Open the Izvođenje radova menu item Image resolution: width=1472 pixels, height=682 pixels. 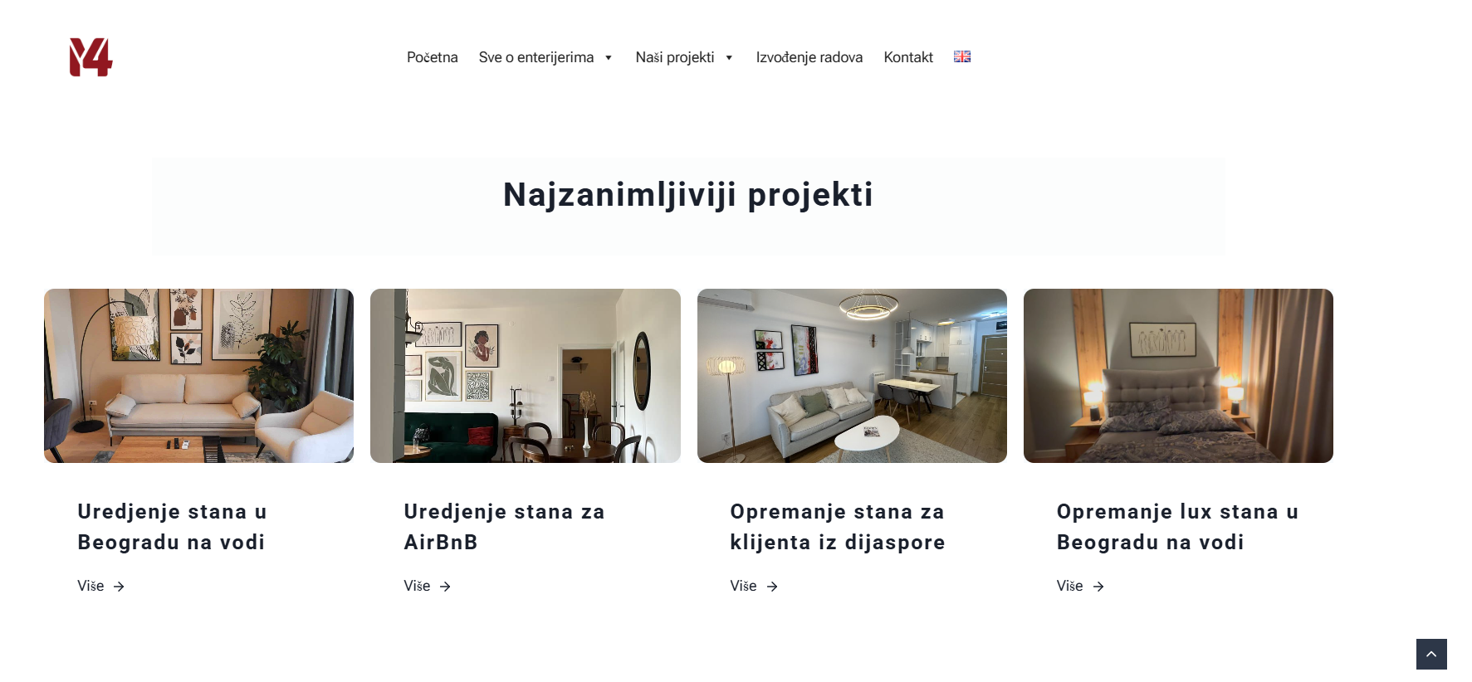[x=809, y=57]
